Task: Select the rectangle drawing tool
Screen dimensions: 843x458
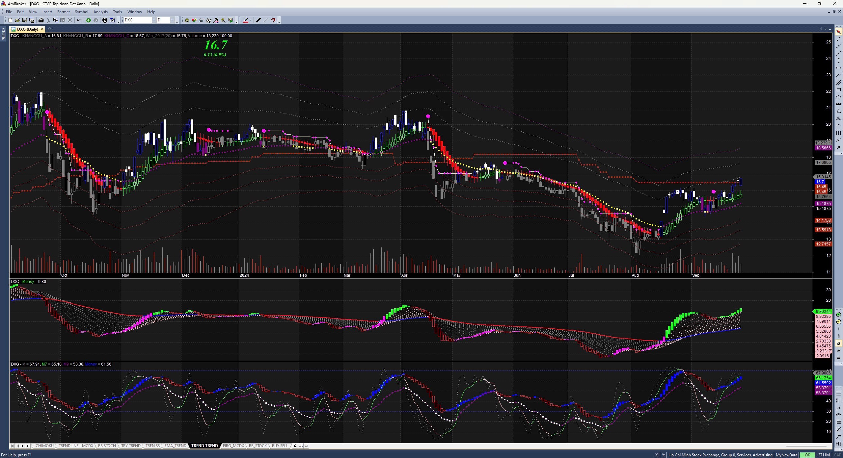Action: click(x=839, y=89)
